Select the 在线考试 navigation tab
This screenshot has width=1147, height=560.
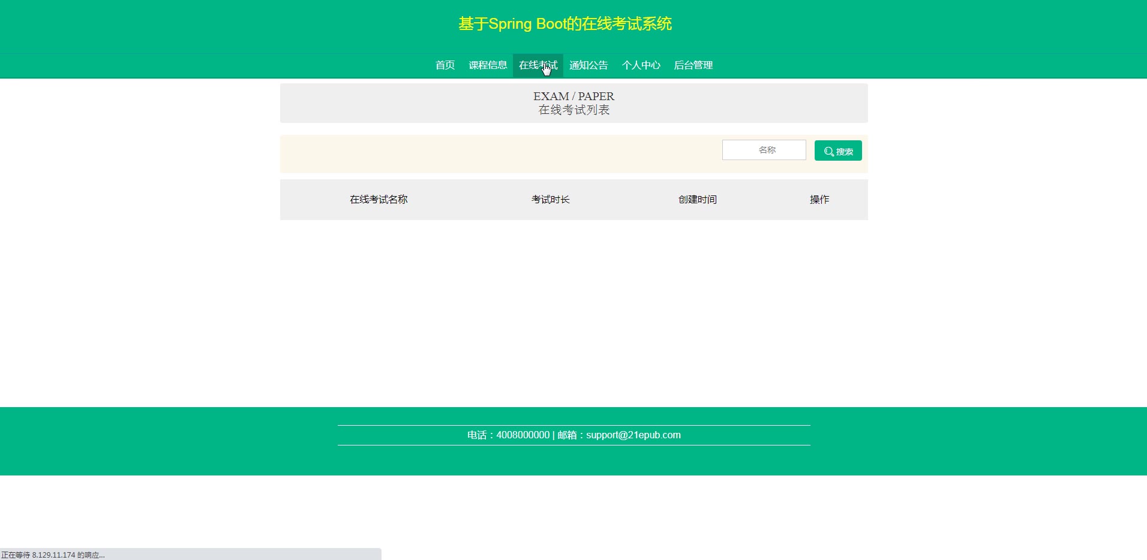(x=538, y=65)
